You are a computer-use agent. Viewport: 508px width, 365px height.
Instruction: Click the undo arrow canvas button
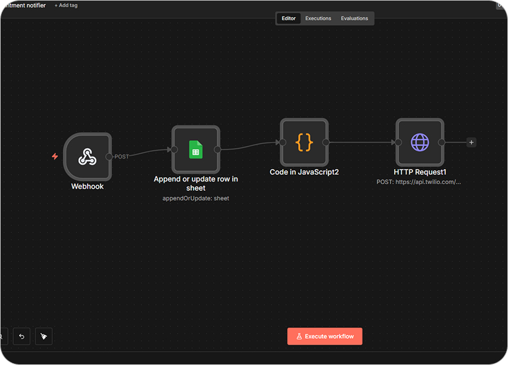pyautogui.click(x=21, y=337)
